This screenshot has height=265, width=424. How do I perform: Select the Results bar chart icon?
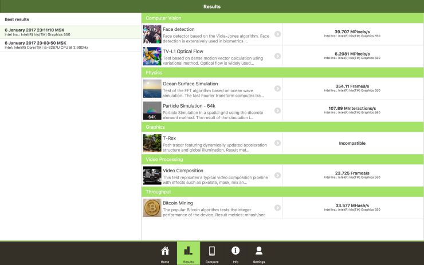click(x=188, y=251)
